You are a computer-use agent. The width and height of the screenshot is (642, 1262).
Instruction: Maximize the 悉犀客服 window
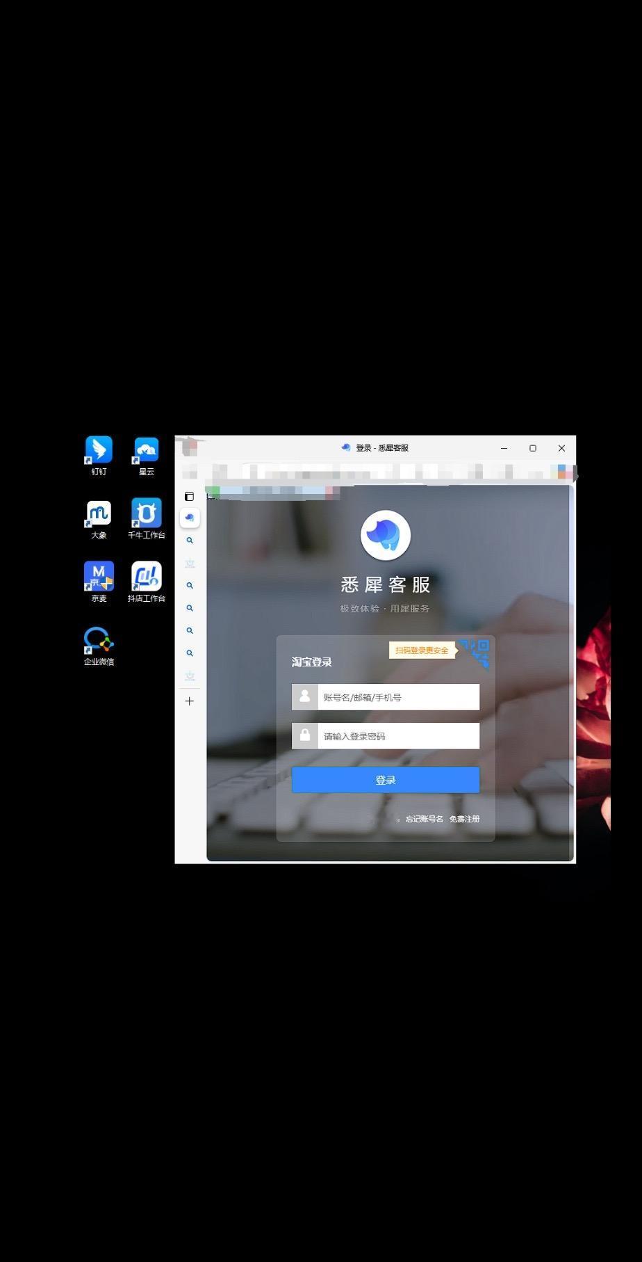point(533,448)
